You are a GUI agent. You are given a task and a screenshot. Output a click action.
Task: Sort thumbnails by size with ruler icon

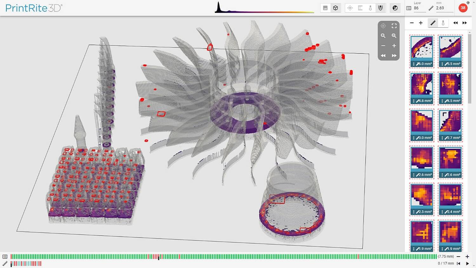point(433,23)
